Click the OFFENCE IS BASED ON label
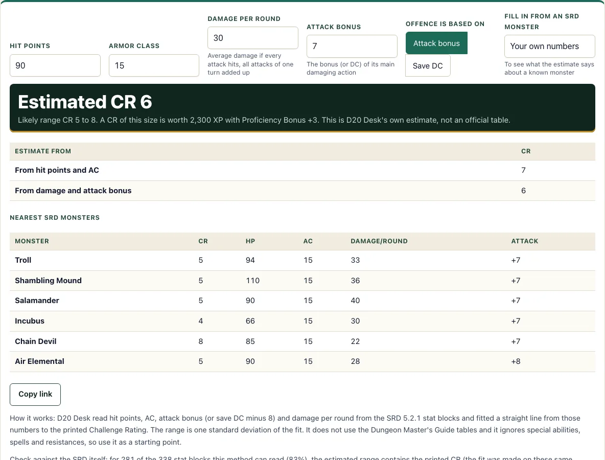 coord(445,24)
